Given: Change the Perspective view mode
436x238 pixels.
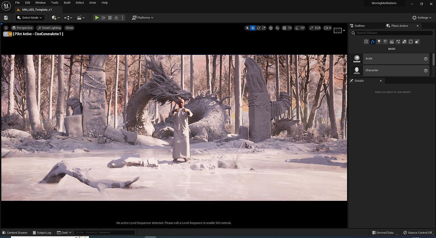Looking at the screenshot, I should click(22, 28).
